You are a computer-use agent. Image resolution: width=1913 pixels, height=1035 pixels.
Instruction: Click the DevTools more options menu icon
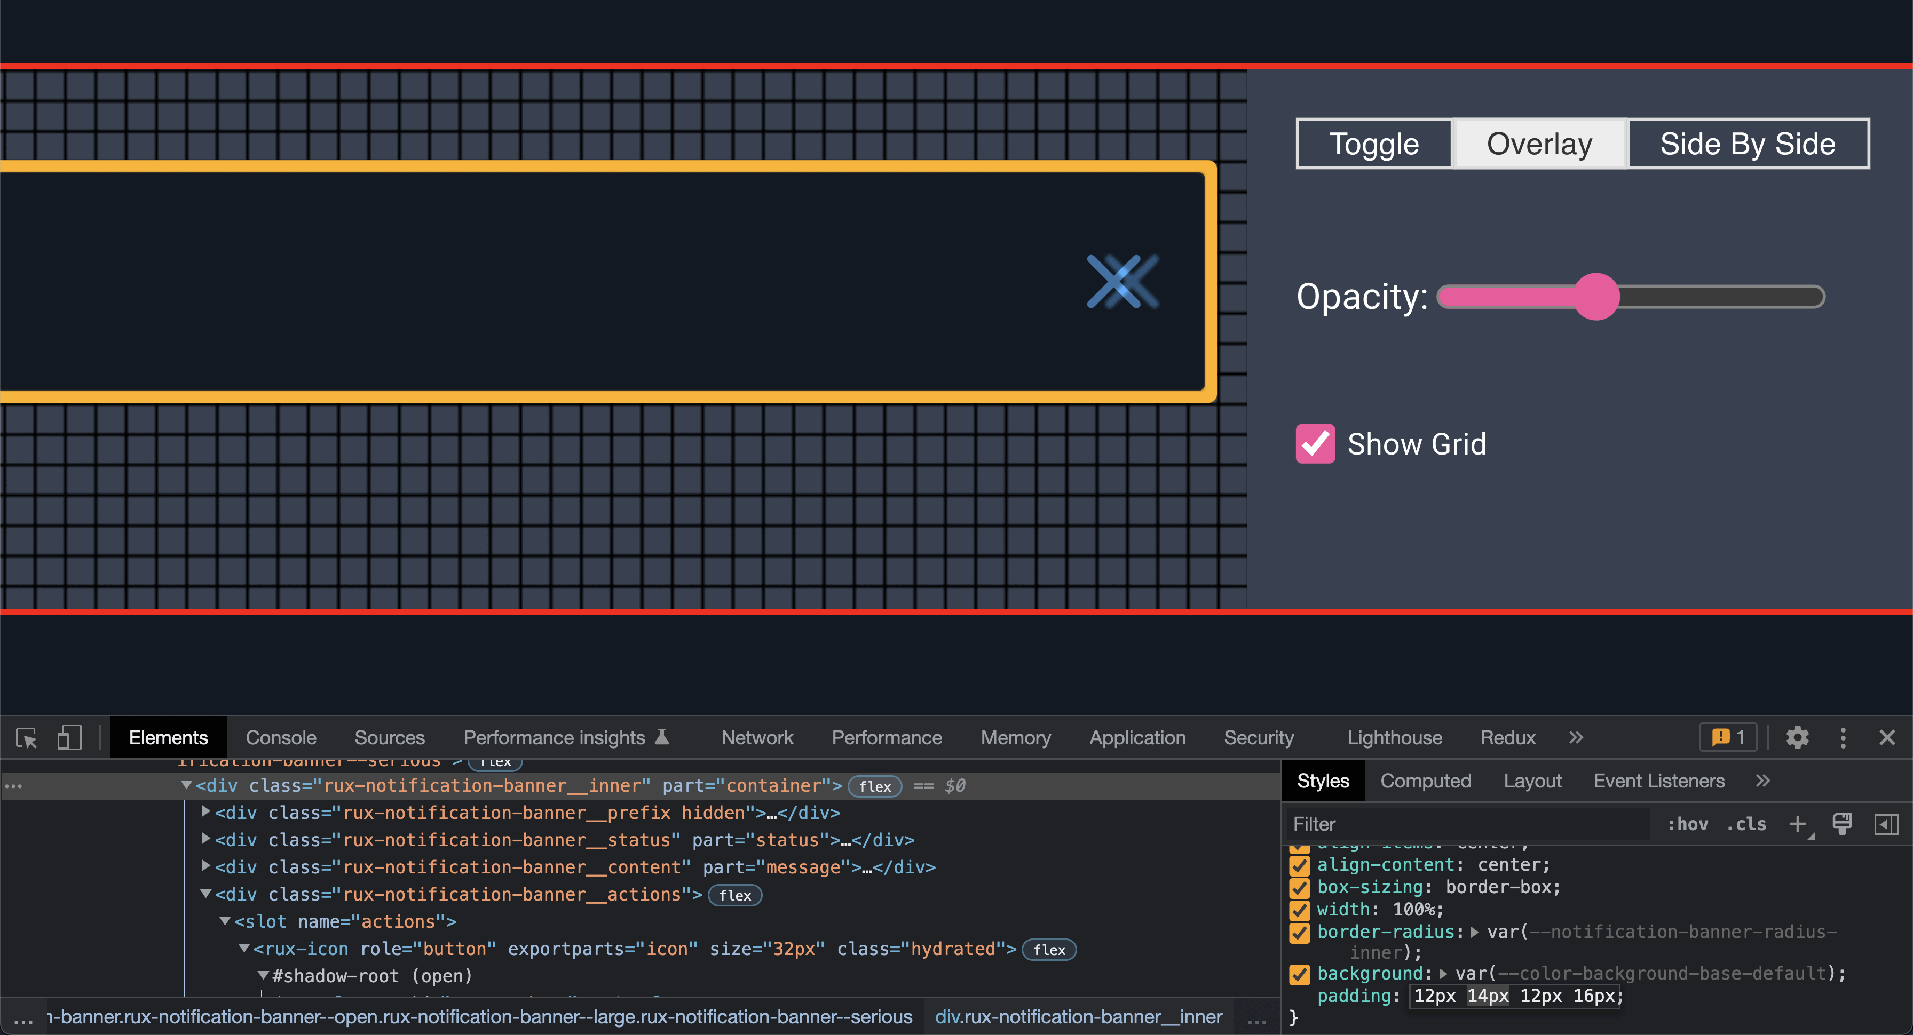tap(1844, 738)
